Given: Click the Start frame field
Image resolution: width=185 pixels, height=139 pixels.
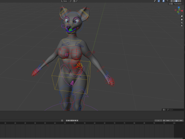Looking at the screenshot, I should pos(170,120).
